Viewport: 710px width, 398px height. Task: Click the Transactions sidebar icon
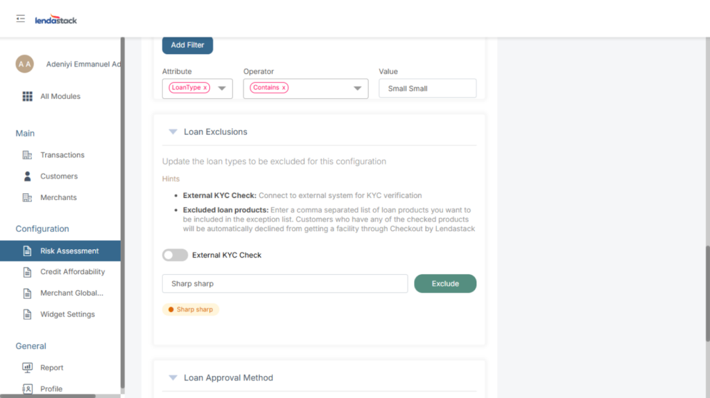28,155
